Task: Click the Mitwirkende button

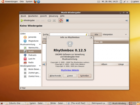Action: (x=55, y=76)
